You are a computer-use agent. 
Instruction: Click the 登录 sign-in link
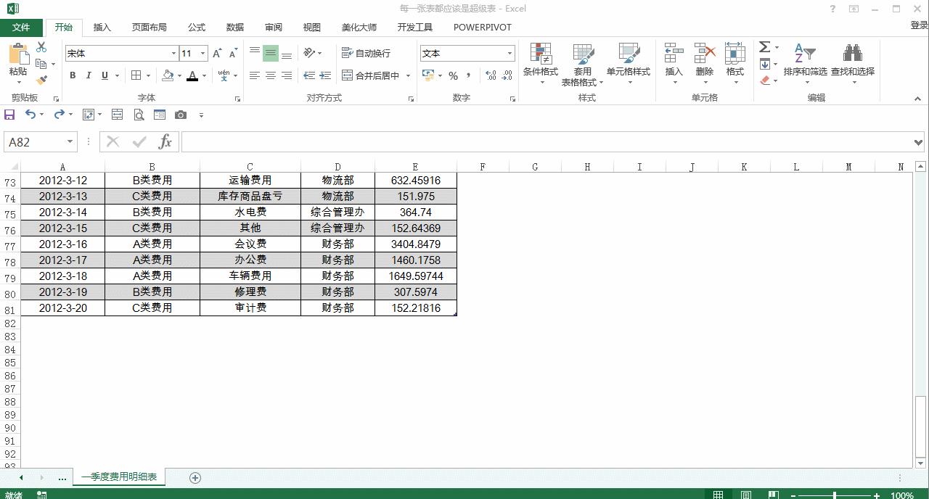pyautogui.click(x=919, y=25)
